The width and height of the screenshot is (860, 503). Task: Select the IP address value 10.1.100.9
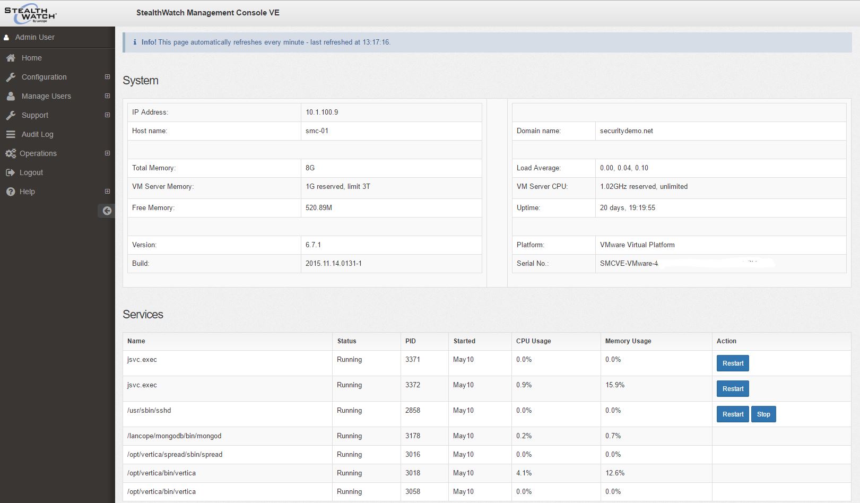(x=322, y=112)
